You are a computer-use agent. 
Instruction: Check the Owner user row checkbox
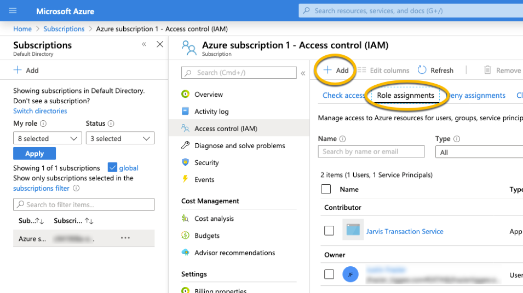click(329, 274)
